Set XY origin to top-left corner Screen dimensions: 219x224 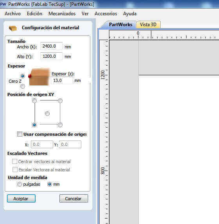[34, 101]
